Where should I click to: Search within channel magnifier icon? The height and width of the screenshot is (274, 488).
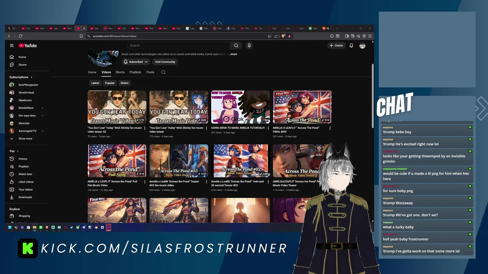(163, 72)
